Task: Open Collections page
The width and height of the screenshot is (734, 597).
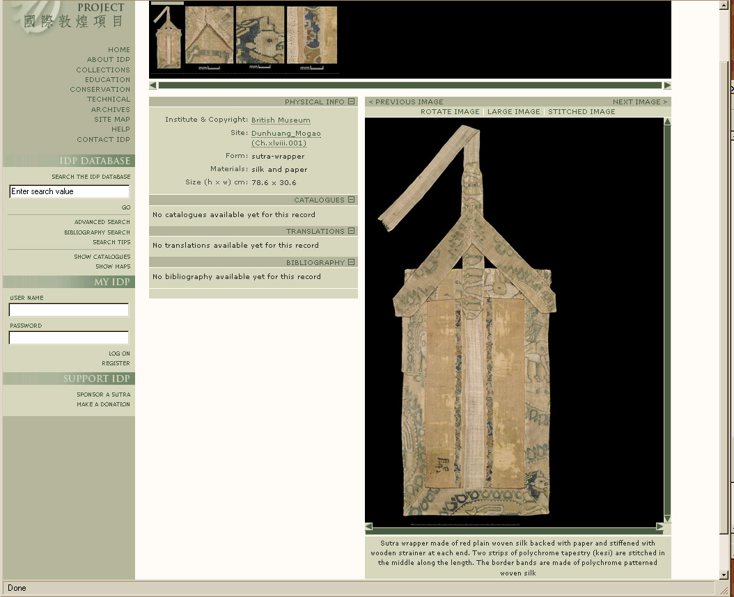Action: pyautogui.click(x=103, y=70)
